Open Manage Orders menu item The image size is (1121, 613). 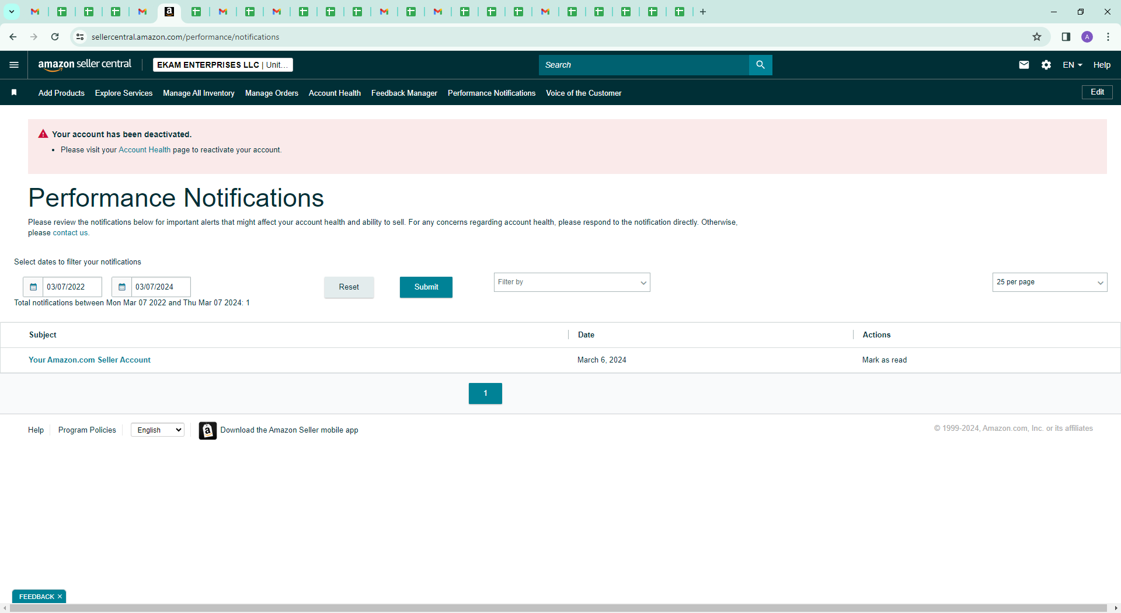pyautogui.click(x=271, y=93)
